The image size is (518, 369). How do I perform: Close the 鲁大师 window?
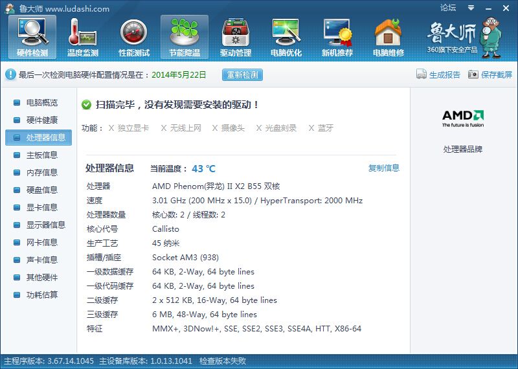coord(506,8)
